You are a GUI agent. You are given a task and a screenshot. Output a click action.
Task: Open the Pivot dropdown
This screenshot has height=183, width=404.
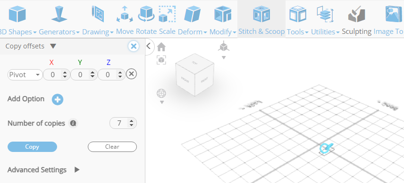pyautogui.click(x=25, y=75)
